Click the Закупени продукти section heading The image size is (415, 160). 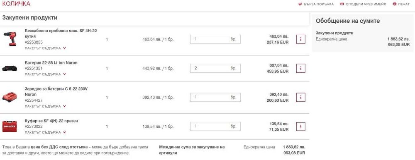click(x=30, y=18)
